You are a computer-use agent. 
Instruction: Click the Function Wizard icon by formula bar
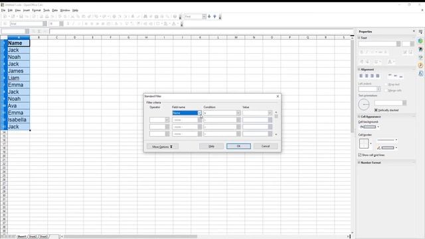click(x=34, y=31)
